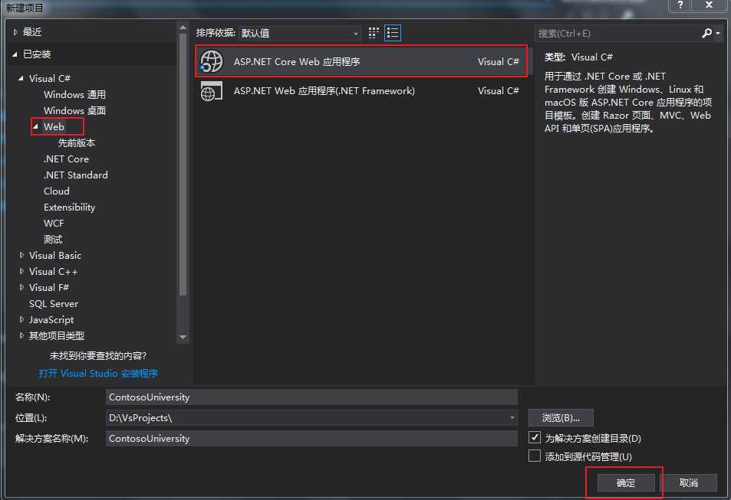This screenshot has height=500, width=731.
Task: Expand the Visual F# node
Action: pos(21,287)
